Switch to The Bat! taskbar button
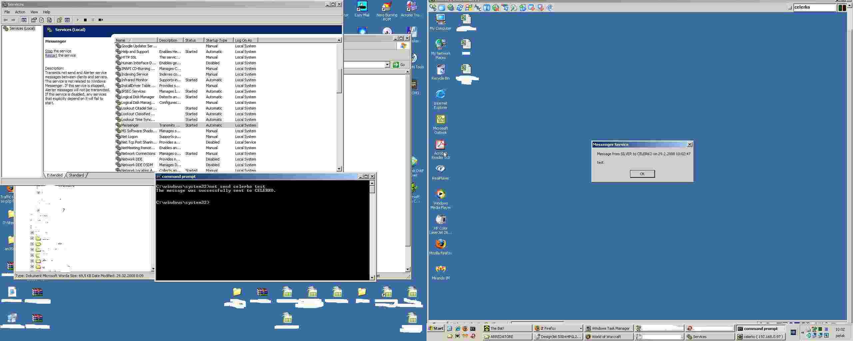853x341 pixels. pos(507,328)
